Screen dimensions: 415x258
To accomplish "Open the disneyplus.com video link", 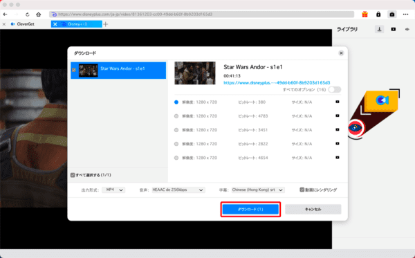I will click(277, 83).
